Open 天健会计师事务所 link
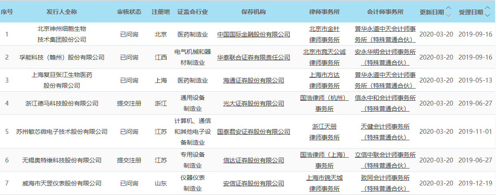Image resolution: width=496 pixels, height=195 pixels. click(385, 131)
